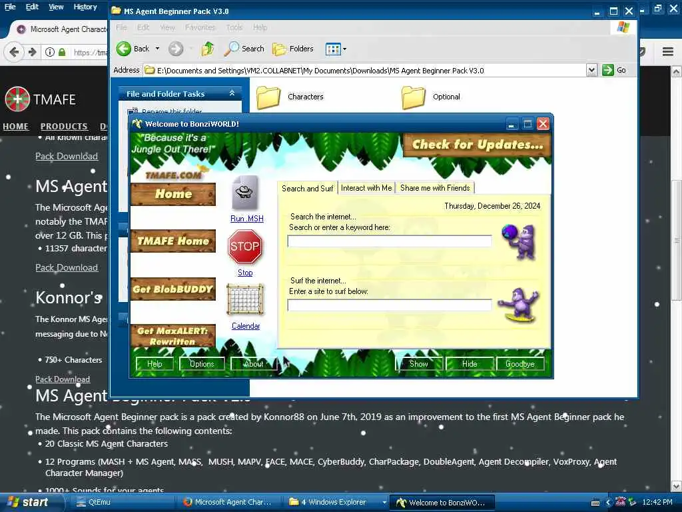Expand the Windows Explorer taskbar group
The height and width of the screenshot is (512, 682).
[x=384, y=503]
